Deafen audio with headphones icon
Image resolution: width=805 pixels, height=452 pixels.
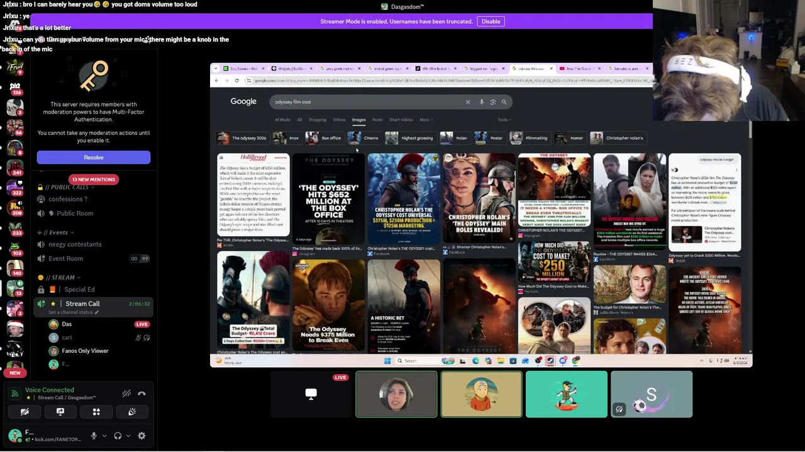[118, 436]
